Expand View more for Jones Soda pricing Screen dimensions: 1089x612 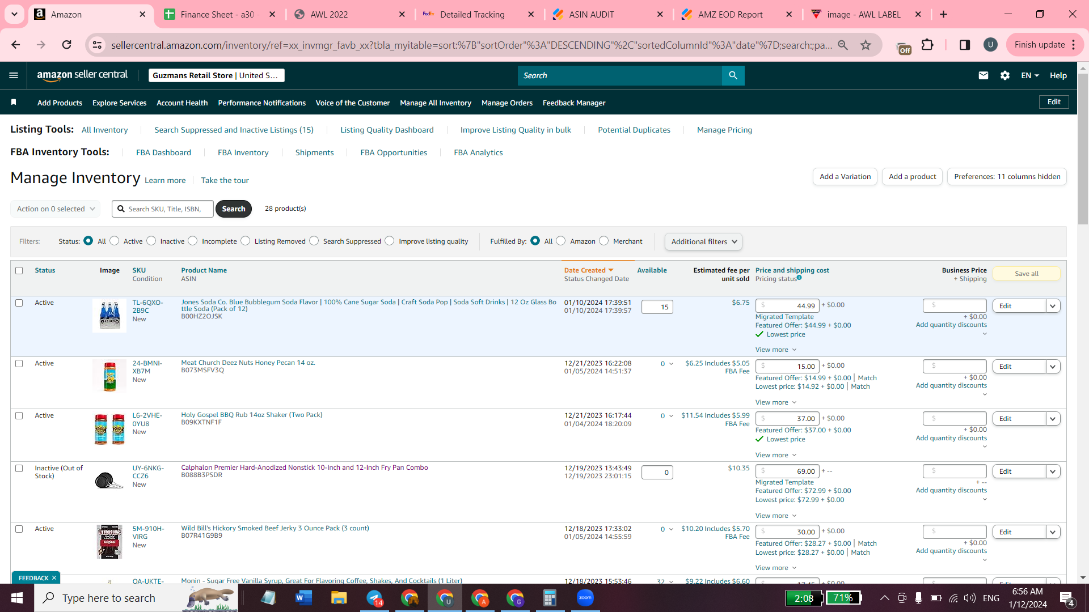(775, 350)
